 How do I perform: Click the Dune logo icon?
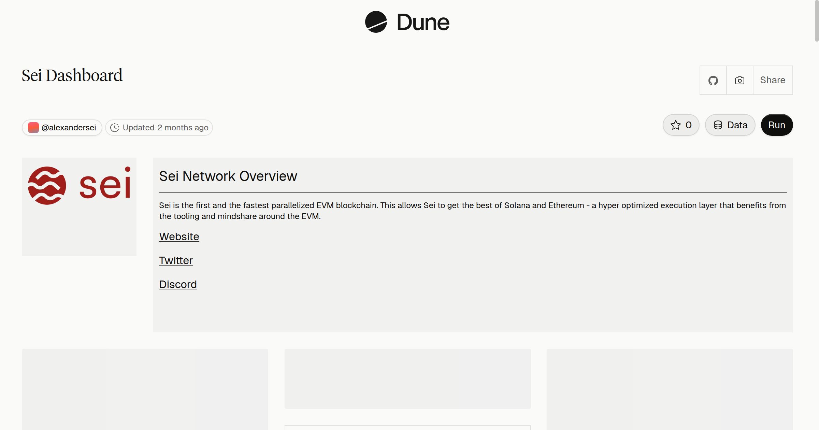[376, 22]
